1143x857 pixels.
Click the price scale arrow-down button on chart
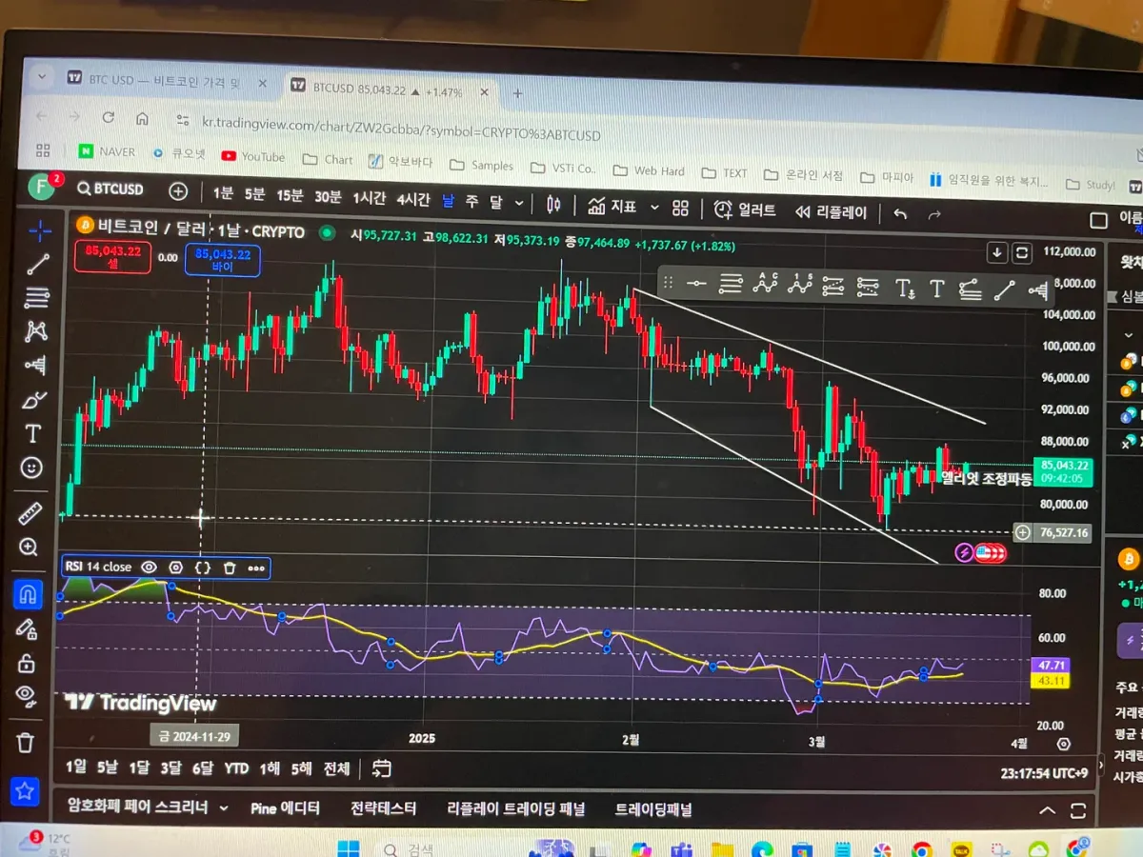[x=997, y=252]
